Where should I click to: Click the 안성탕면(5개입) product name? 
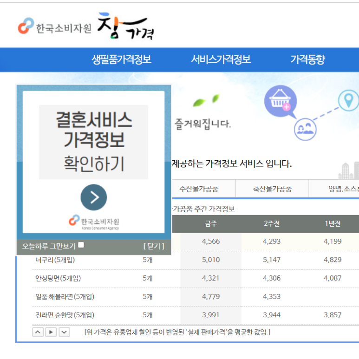tap(58, 278)
